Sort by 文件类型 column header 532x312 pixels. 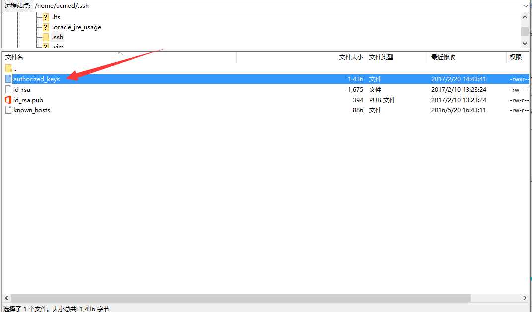(x=381, y=57)
